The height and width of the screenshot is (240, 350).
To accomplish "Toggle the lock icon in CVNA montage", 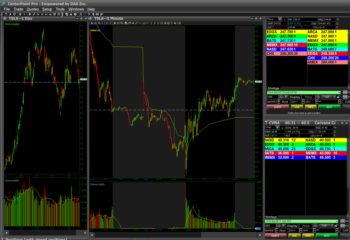I will coord(336,226).
